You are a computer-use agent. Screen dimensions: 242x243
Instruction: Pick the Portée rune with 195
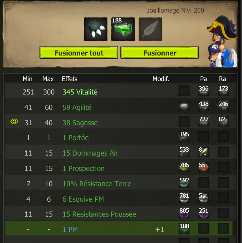(184, 137)
